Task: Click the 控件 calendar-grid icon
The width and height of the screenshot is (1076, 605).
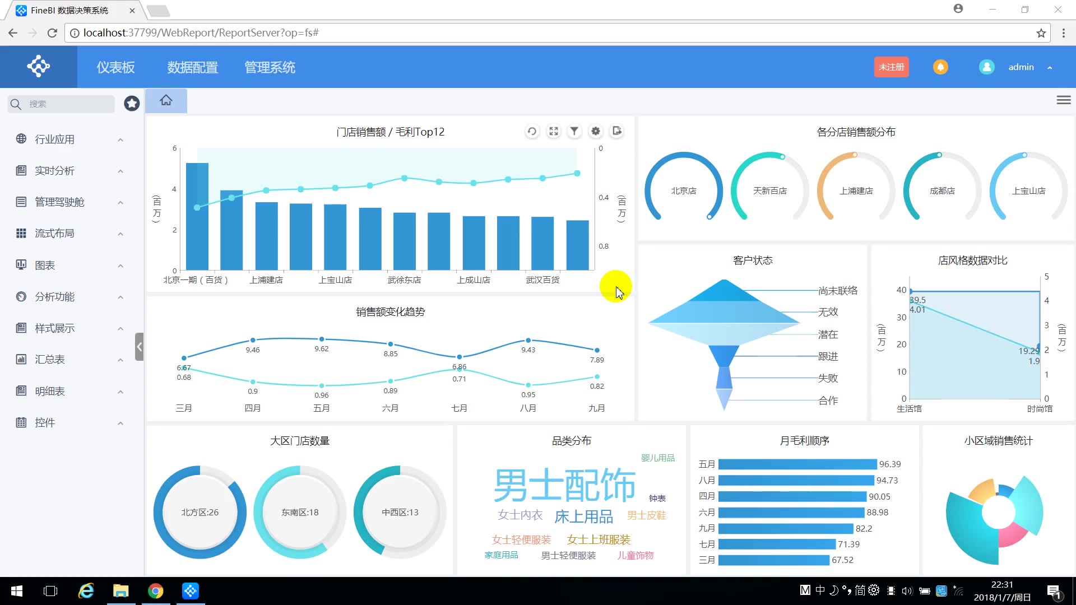Action: click(x=21, y=422)
